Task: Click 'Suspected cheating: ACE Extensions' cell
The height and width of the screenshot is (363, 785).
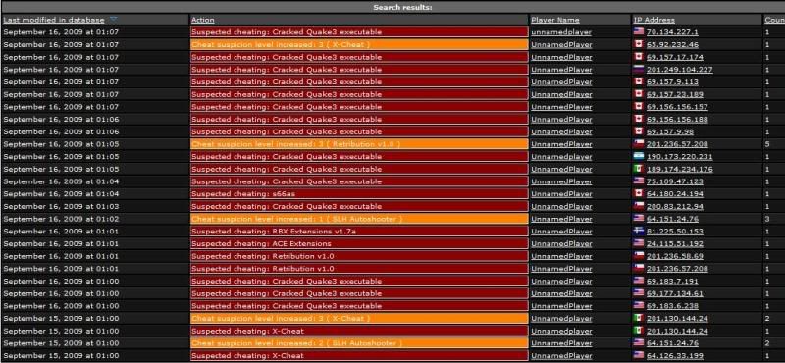Action: pyautogui.click(x=359, y=244)
